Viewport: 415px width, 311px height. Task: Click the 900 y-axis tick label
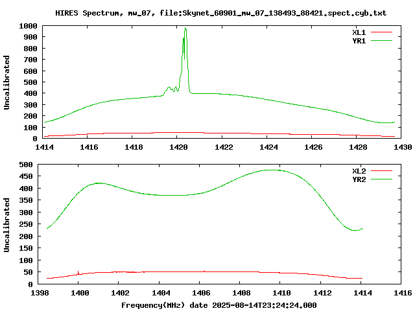pyautogui.click(x=30, y=38)
